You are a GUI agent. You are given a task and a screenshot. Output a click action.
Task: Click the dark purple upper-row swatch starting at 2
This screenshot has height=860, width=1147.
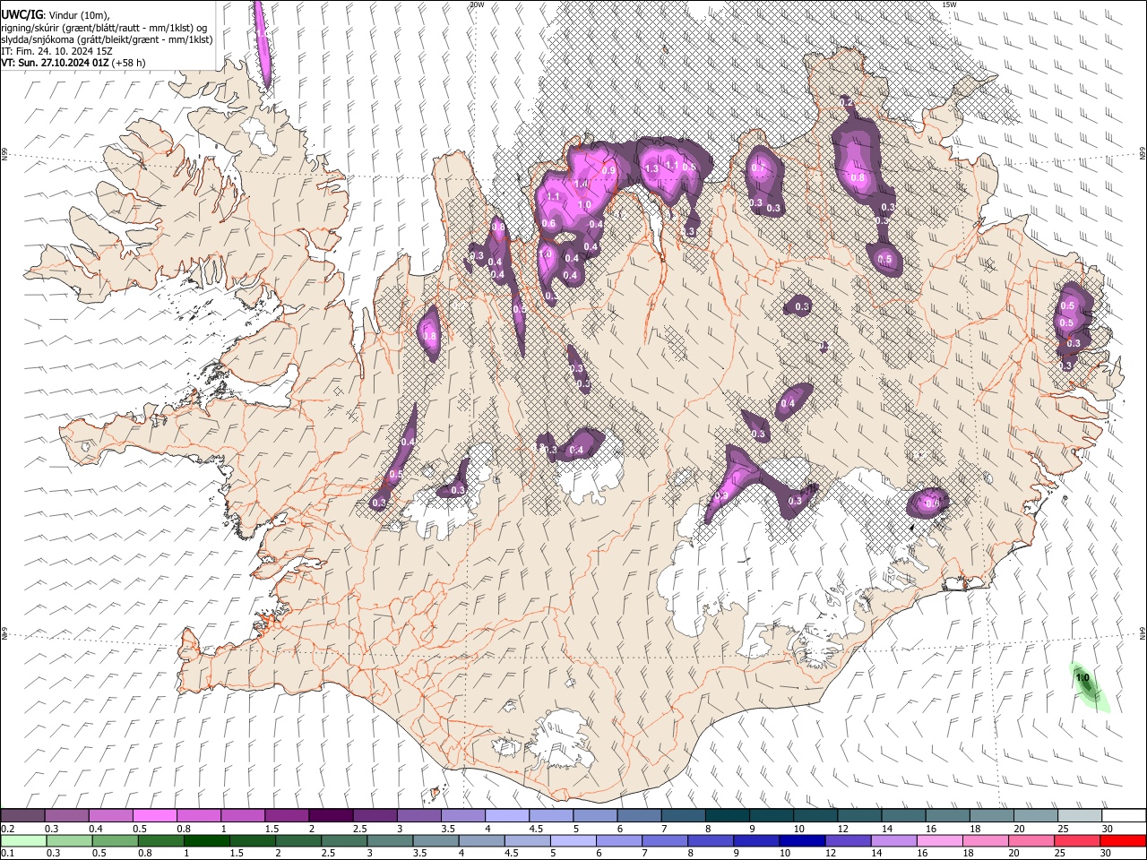[330, 816]
